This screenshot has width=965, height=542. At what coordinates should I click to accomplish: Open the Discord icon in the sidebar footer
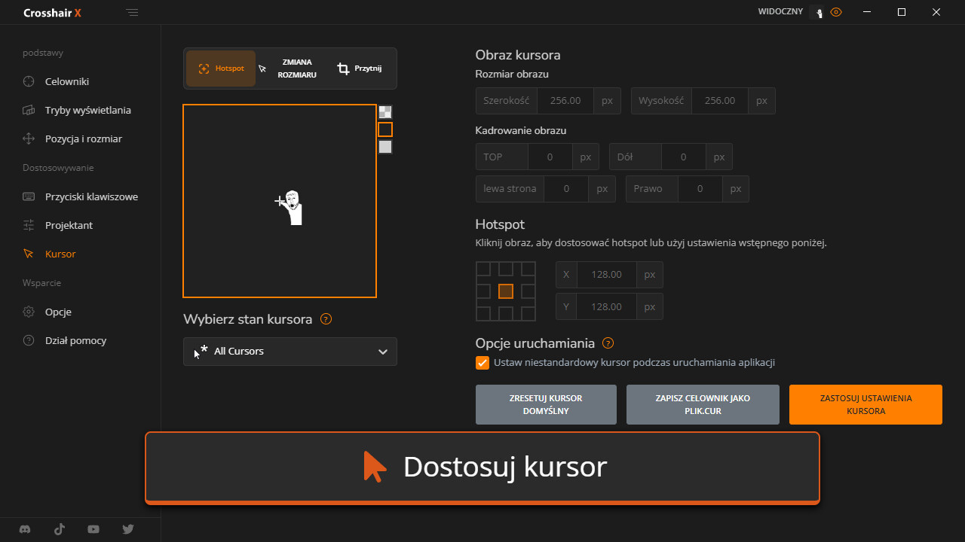(x=26, y=529)
